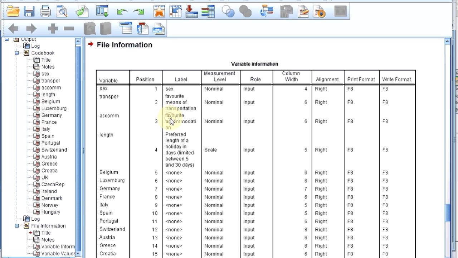Select the File Information outline item
The width and height of the screenshot is (458, 258).
[48, 226]
